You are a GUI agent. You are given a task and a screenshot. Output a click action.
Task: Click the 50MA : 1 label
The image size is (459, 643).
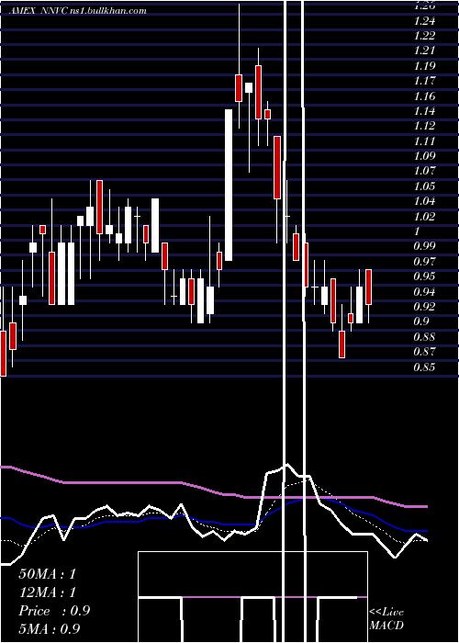48,573
